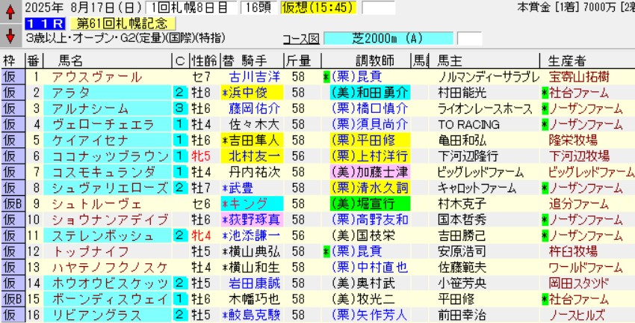Image resolution: width=635 pixels, height=323 pixels.
Task: Click the blue 3 badge in アルナシーム's row
Action: click(180, 108)
